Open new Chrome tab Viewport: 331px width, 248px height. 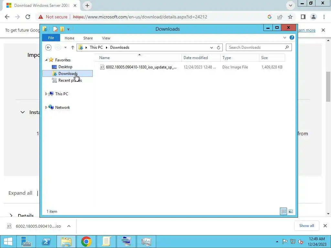pos(87,5)
